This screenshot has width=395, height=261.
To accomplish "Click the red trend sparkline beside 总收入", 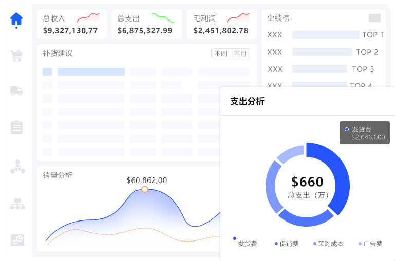I will 88,18.
